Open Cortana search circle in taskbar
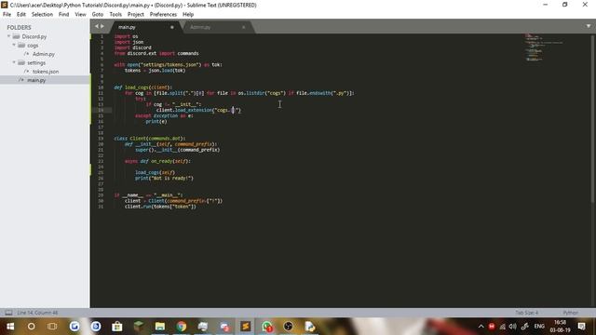596x335 pixels. (31, 327)
